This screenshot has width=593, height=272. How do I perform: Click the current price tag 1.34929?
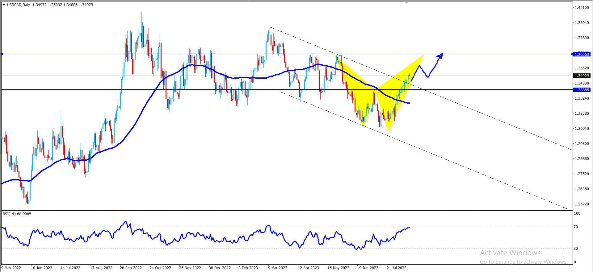[x=582, y=76]
